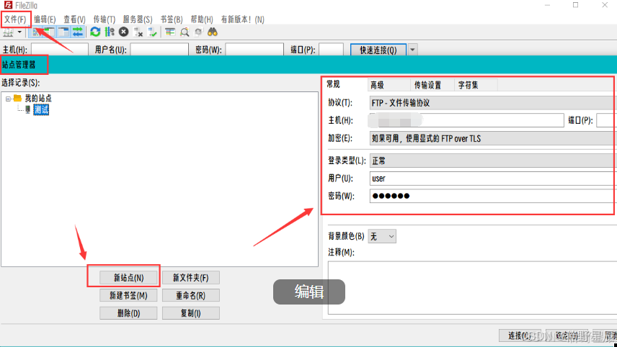The height and width of the screenshot is (347, 617).
Task: Toggle the remote directory tree icon
Action: pos(63,32)
